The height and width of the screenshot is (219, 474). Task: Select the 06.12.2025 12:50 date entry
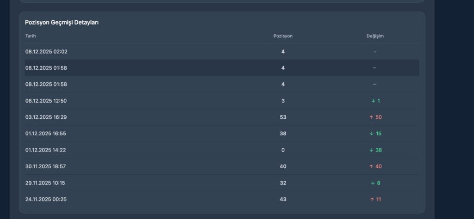pos(46,101)
